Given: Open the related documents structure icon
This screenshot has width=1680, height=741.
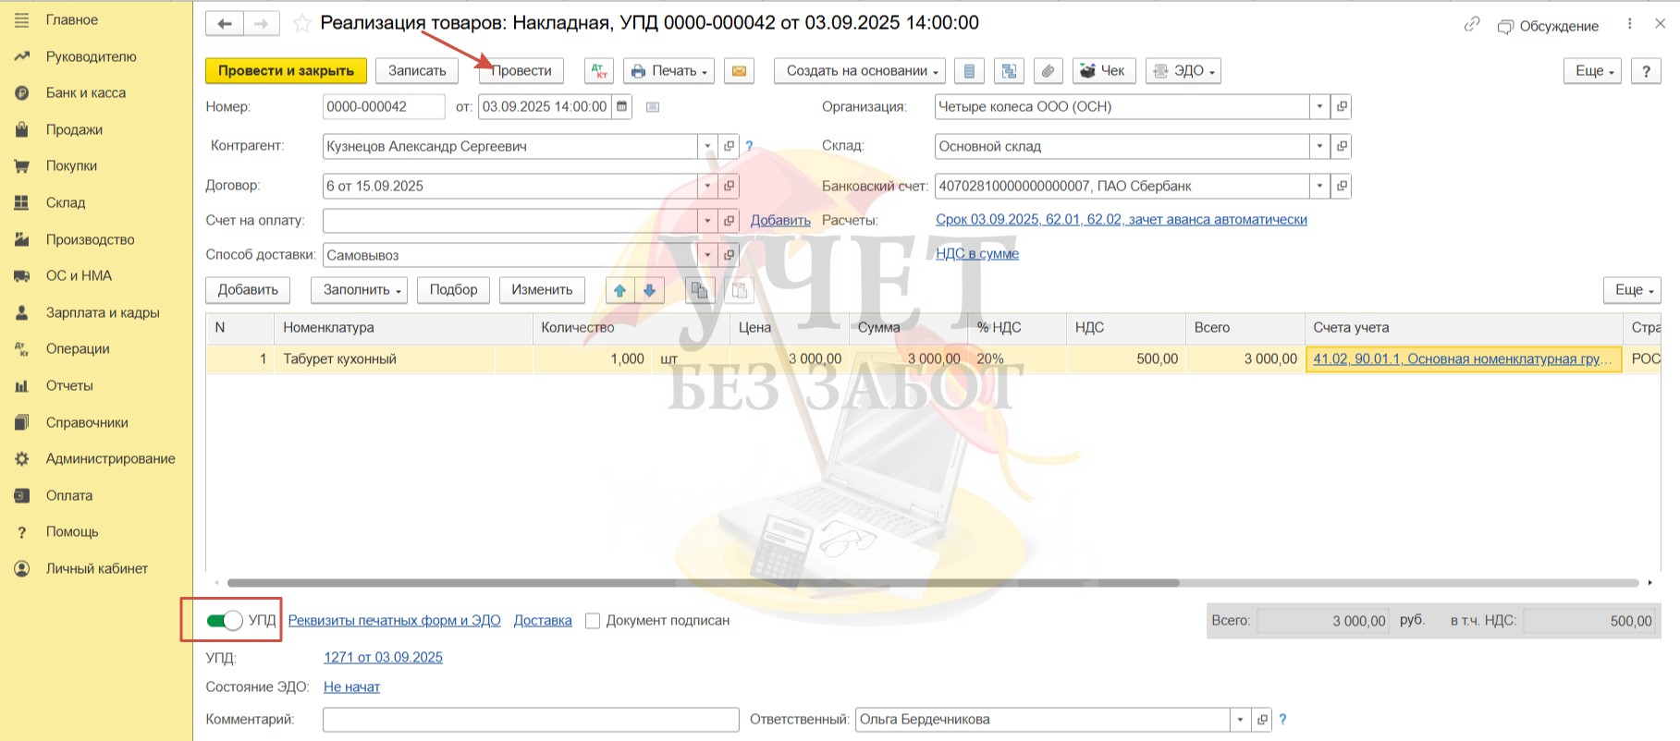Looking at the screenshot, I should point(1009,70).
